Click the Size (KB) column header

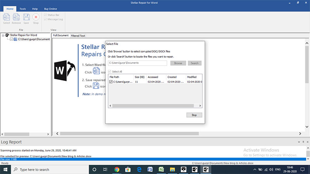pos(140,77)
